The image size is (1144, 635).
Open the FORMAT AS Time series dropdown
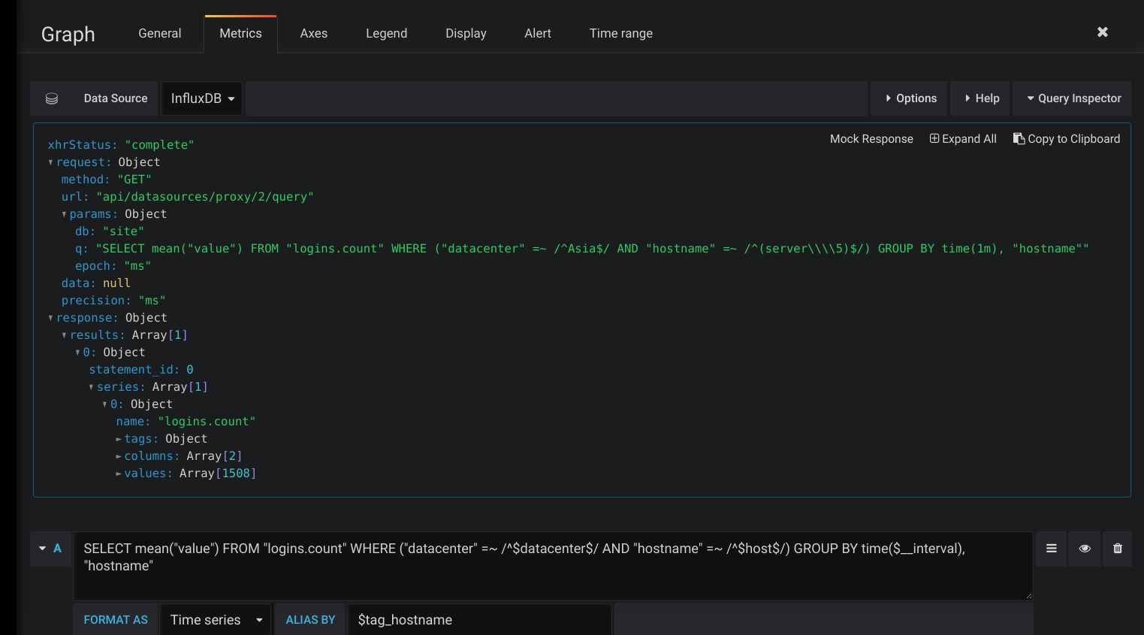(x=215, y=619)
